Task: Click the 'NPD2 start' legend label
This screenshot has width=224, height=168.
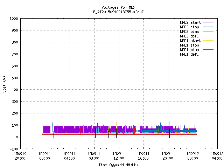Action: point(190,22)
